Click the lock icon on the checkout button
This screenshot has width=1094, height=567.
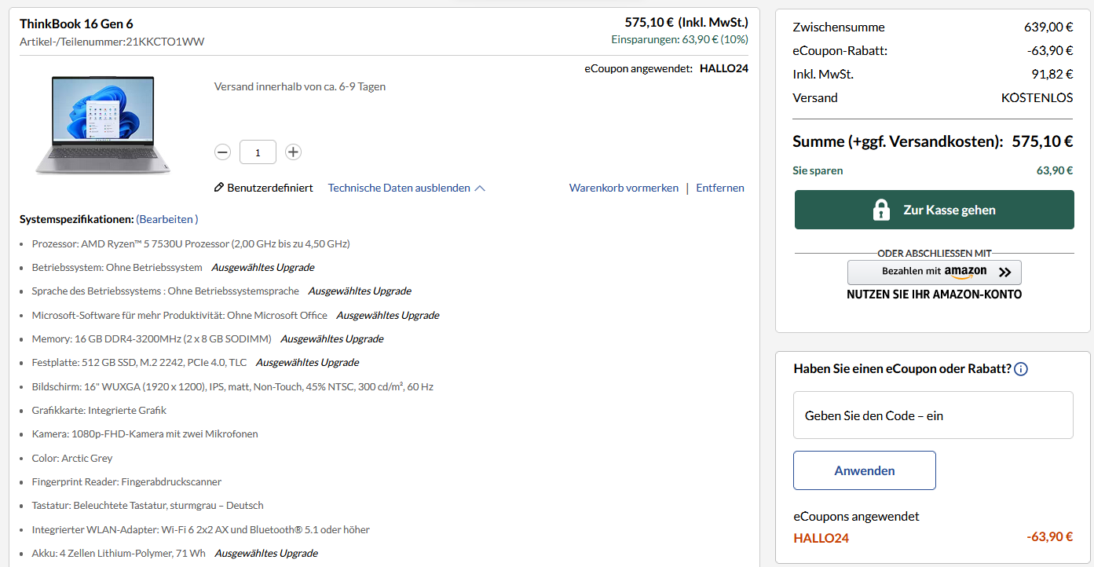882,210
